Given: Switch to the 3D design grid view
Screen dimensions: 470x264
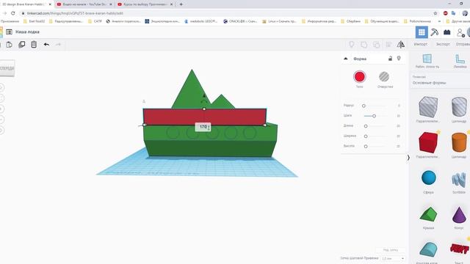Looking at the screenshot, I should [x=422, y=32].
